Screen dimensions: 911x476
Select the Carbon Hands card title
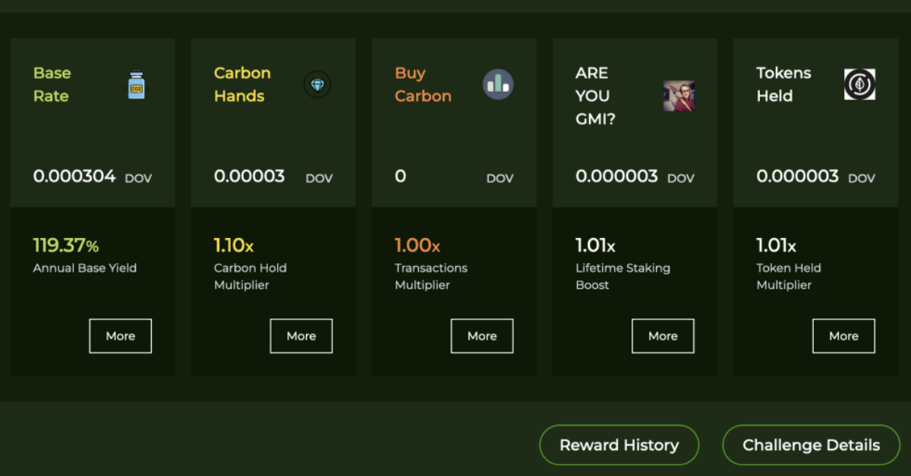pos(242,84)
